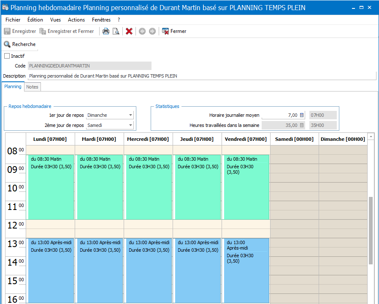
Task: Click the Enregistrer et Fermer icon
Action: (x=43, y=31)
